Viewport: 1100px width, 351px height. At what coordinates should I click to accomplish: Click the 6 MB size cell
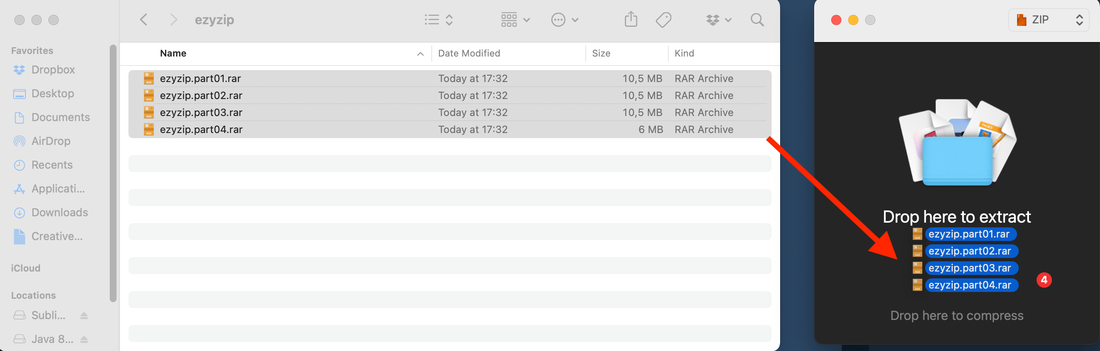click(650, 130)
